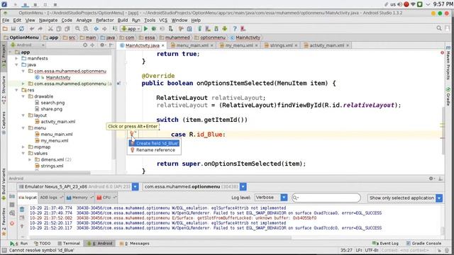The height and width of the screenshot is (255, 454).
Task: Collapse the res folder
Action: (x=16, y=90)
